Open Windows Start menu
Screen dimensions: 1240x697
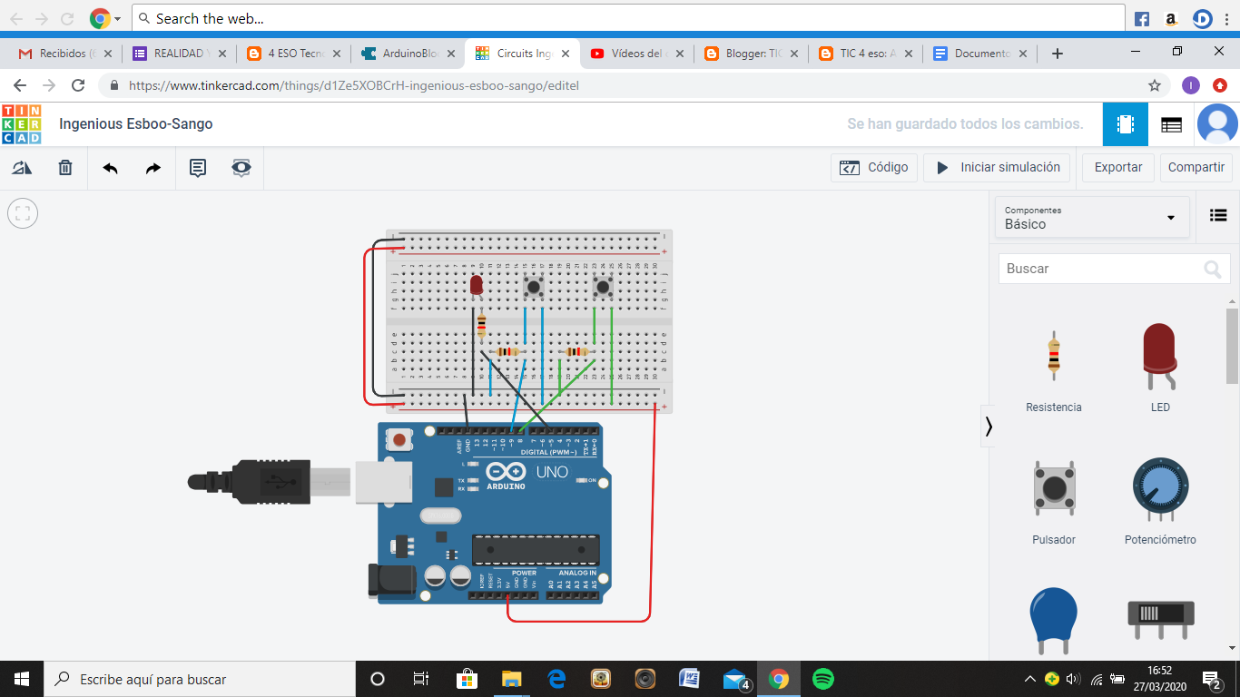pos(22,679)
